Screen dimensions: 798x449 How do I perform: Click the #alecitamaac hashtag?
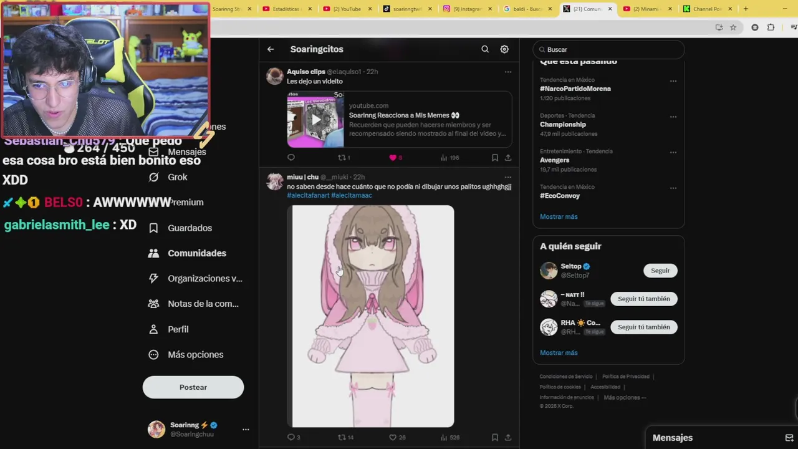[x=352, y=195]
